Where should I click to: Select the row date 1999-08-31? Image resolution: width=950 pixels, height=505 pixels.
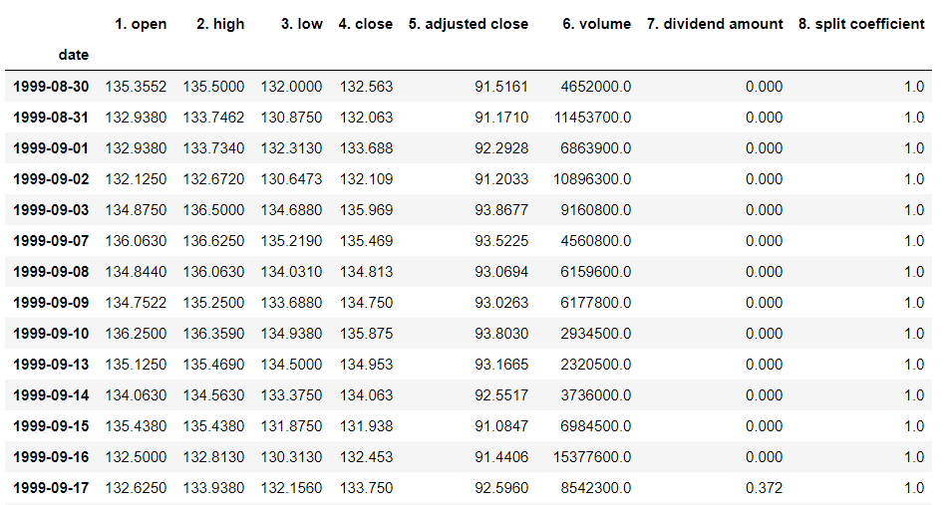point(51,118)
